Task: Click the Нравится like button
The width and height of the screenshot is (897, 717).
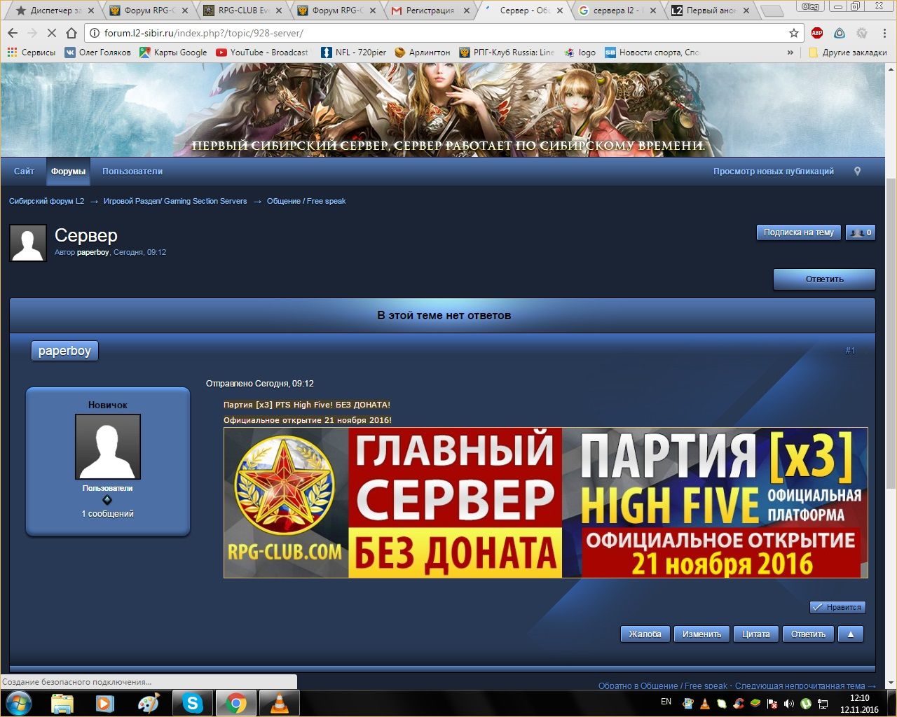Action: (x=837, y=607)
